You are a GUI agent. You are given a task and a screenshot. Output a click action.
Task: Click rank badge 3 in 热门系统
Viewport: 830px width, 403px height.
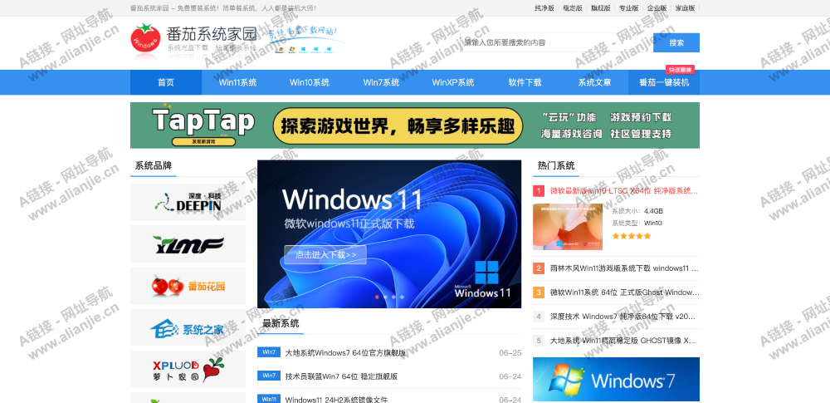539,292
